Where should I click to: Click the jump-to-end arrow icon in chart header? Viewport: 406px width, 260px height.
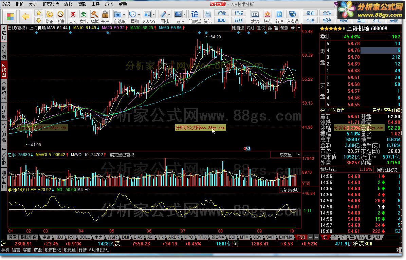tap(293, 28)
